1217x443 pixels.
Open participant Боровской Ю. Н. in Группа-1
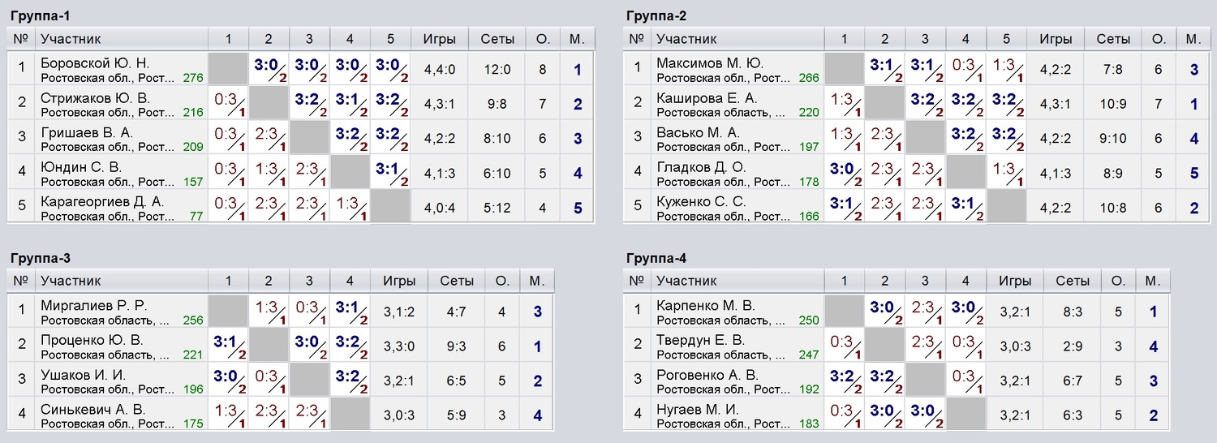point(95,63)
